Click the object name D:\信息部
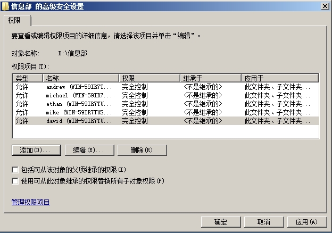Image resolution: width=332 pixels, height=233 pixels. [72, 53]
